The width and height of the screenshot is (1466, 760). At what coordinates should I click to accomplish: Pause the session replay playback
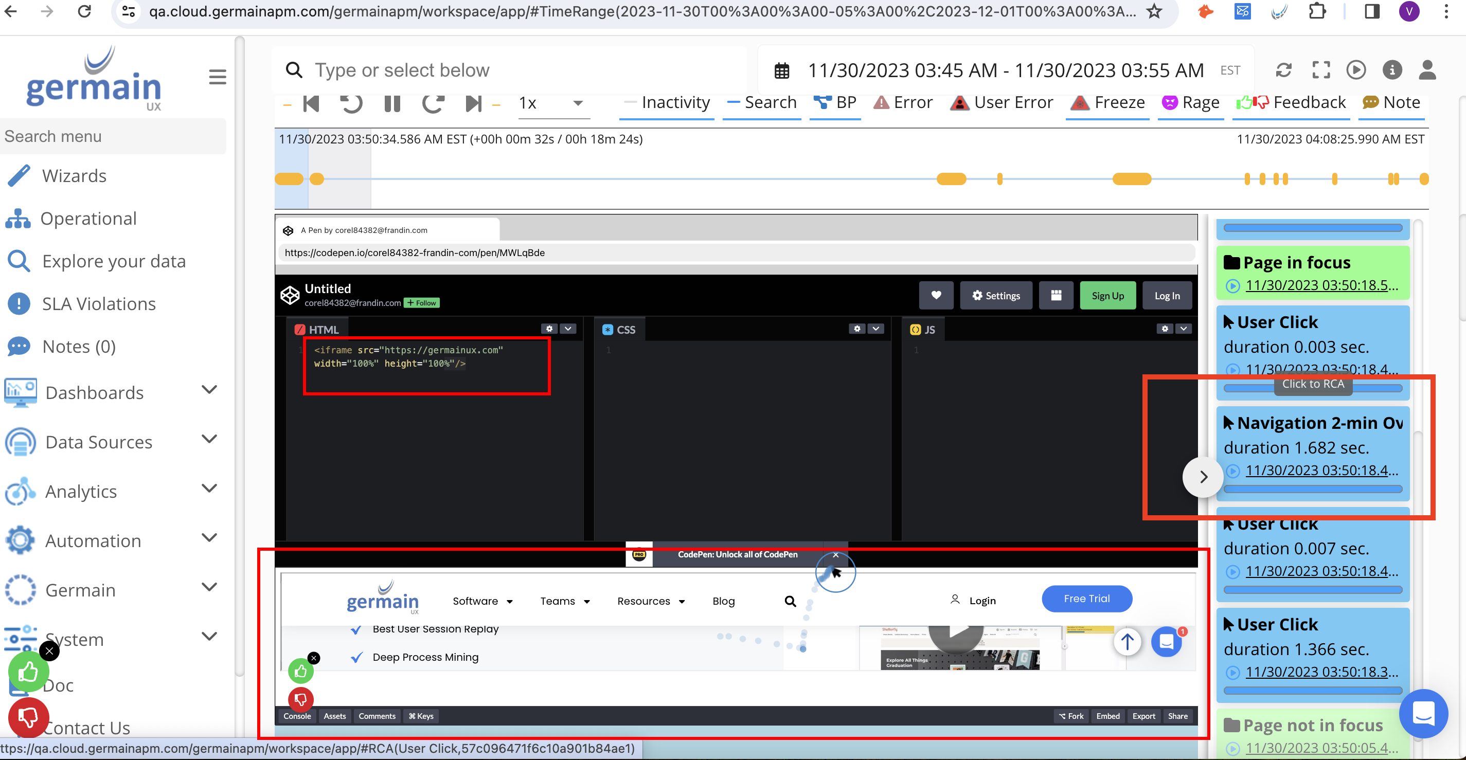coord(392,103)
